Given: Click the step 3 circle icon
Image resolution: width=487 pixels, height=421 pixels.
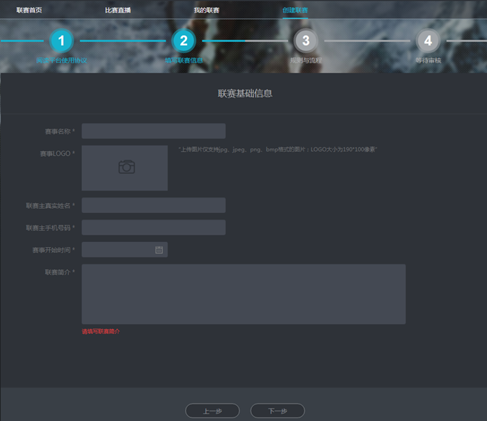Looking at the screenshot, I should click(x=305, y=41).
